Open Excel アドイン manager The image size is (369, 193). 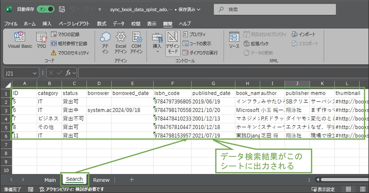(x=121, y=43)
